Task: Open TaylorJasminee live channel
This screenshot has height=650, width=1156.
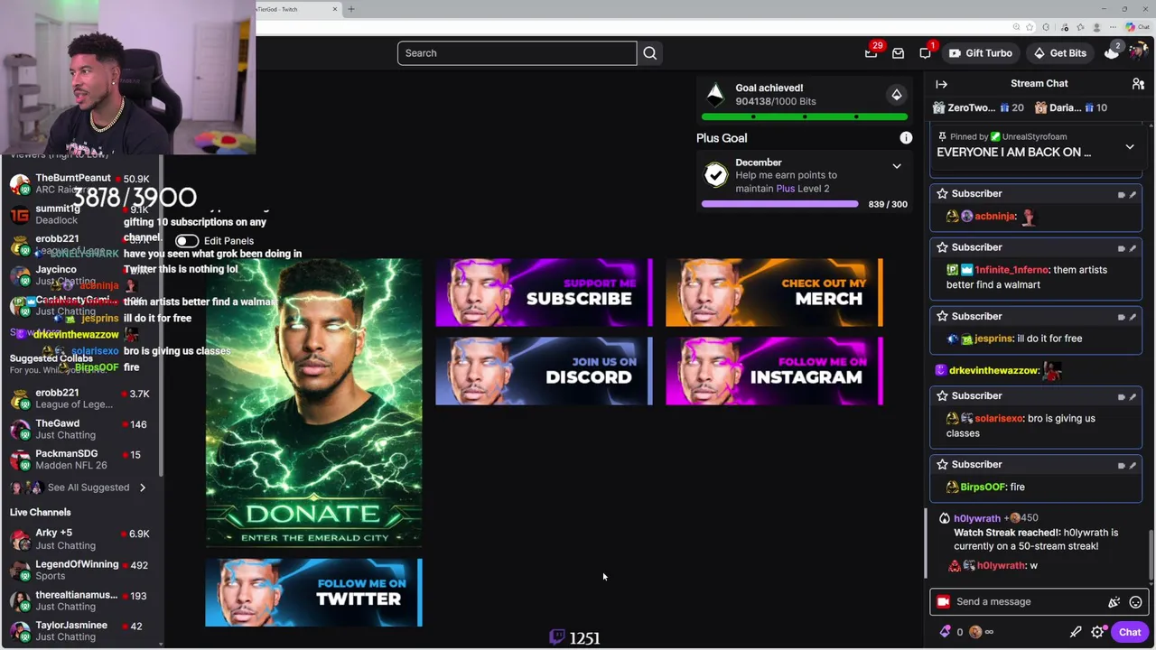Action: click(x=81, y=631)
